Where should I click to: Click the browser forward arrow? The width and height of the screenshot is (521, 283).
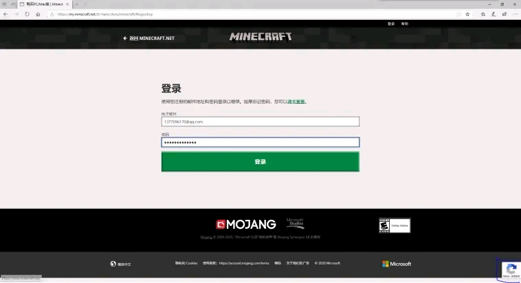[x=16, y=14]
